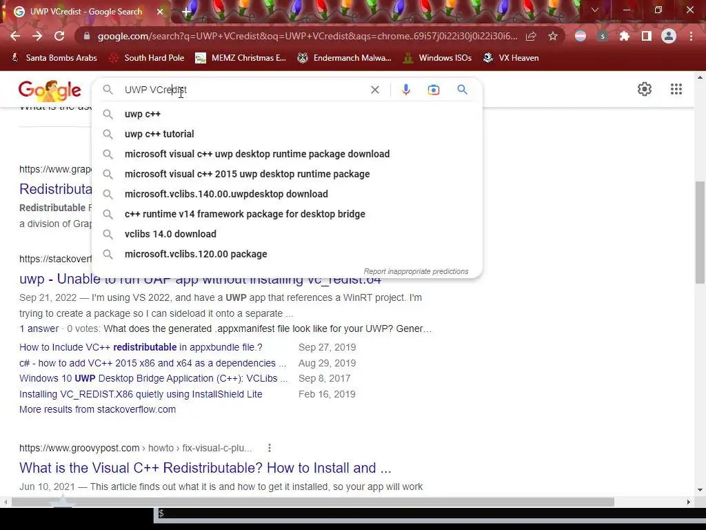Open Chrome profile avatar
This screenshot has height=530, width=706.
click(x=669, y=36)
